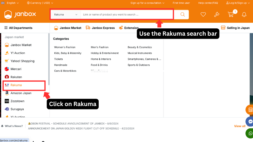
Task: Open the notifications bell
Action: click(244, 15)
